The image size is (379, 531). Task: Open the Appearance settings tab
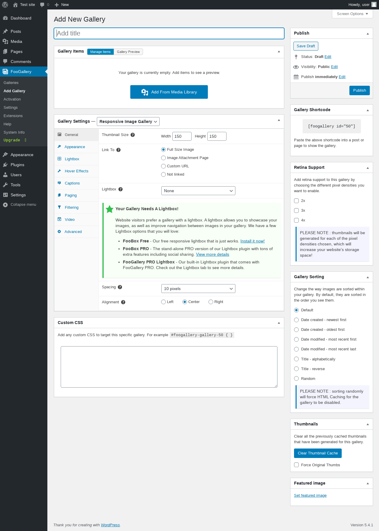click(x=76, y=147)
